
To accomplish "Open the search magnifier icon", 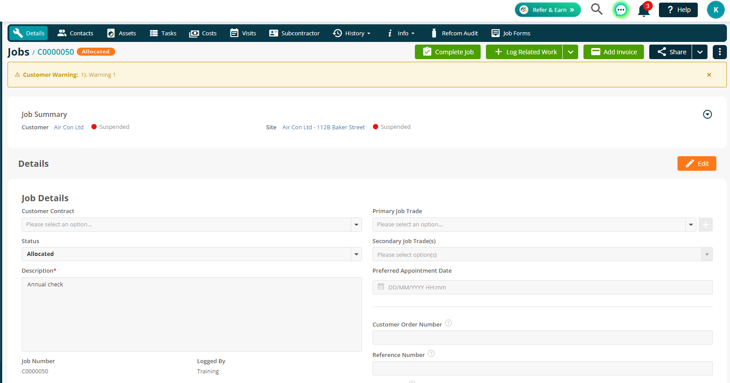I will tap(597, 9).
